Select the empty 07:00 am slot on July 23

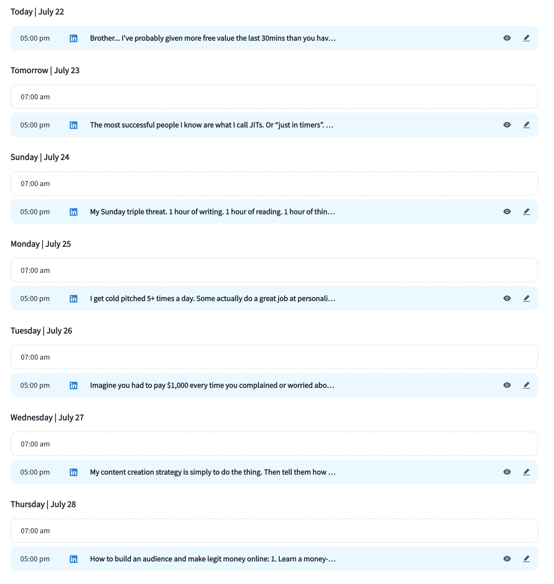[274, 97]
